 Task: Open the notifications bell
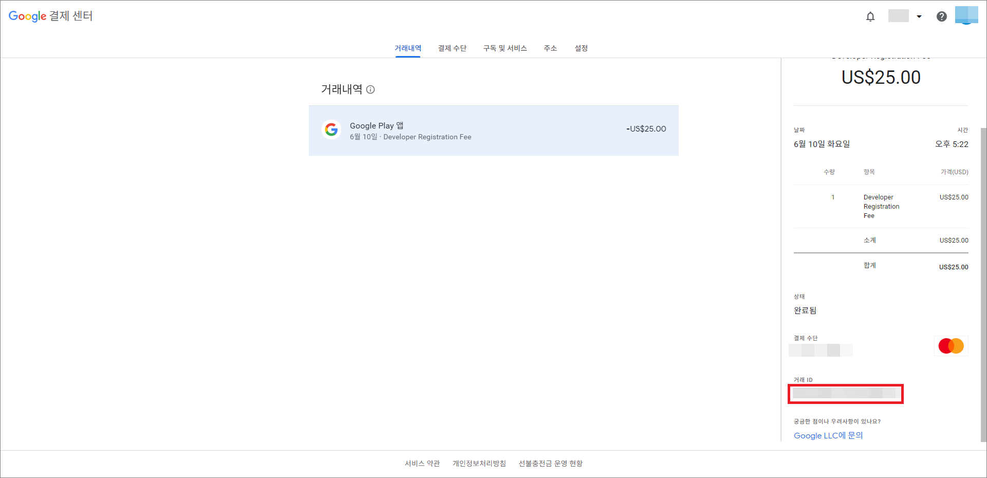(x=870, y=16)
